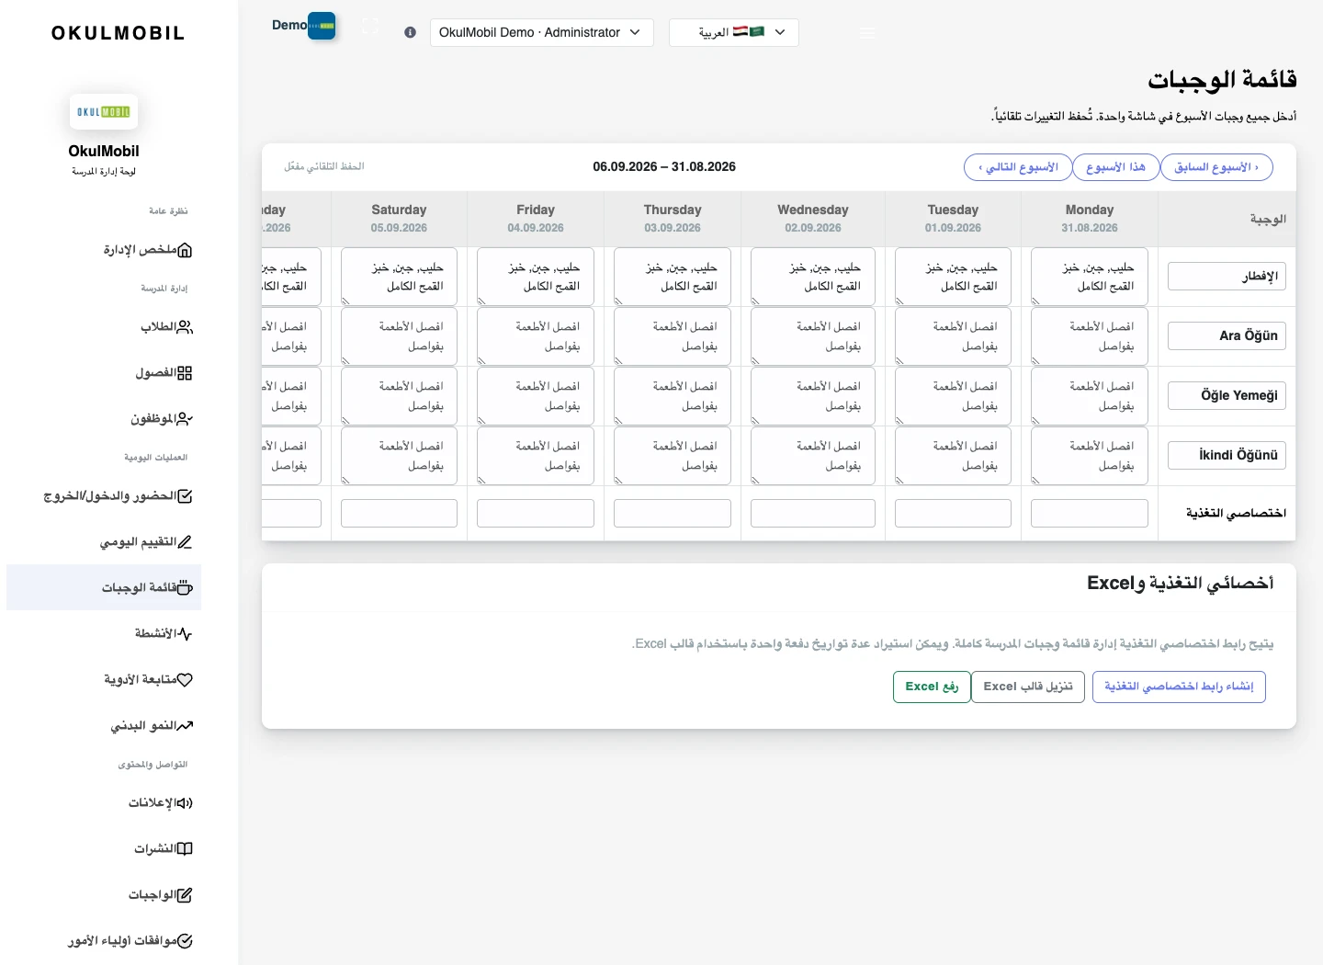Open activities pulse icon
Viewport: 1323px width, 965px height.
tap(185, 634)
